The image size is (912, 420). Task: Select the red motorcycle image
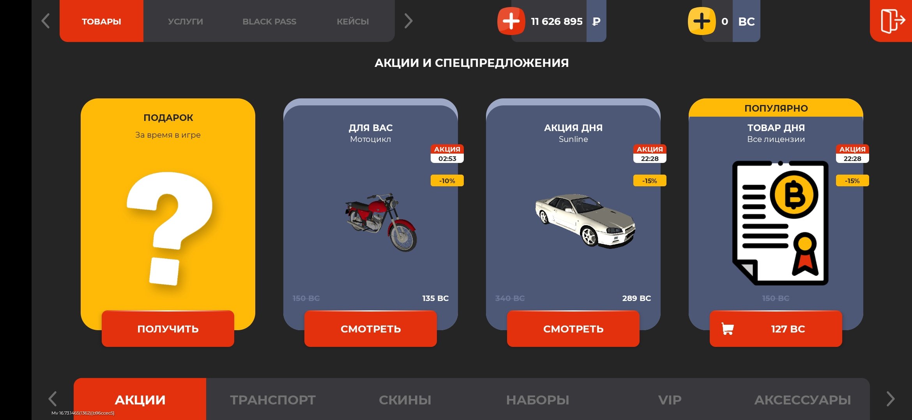click(x=382, y=222)
